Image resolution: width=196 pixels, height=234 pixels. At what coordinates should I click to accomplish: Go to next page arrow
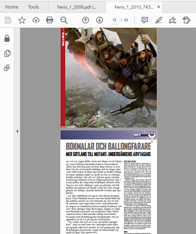click(x=100, y=20)
